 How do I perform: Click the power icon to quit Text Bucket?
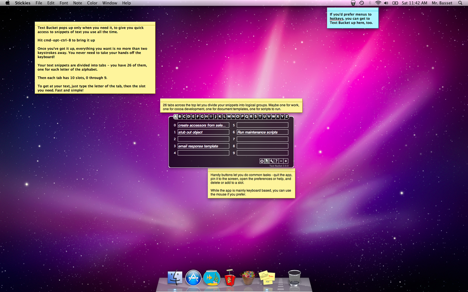(262, 161)
